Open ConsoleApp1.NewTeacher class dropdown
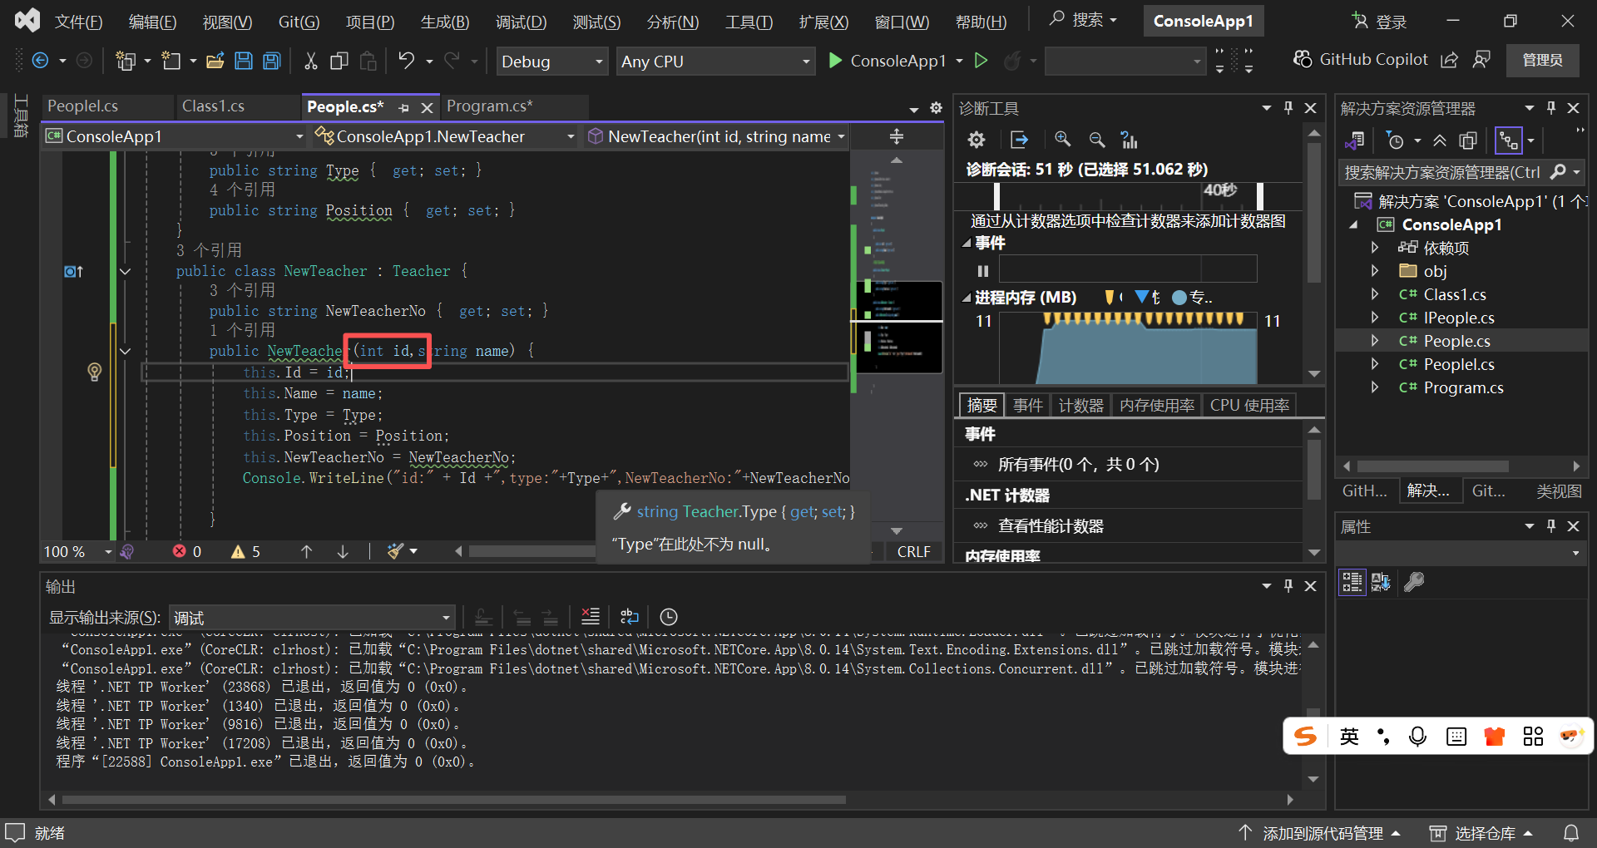Screen dimensions: 1597x848 (x=445, y=136)
